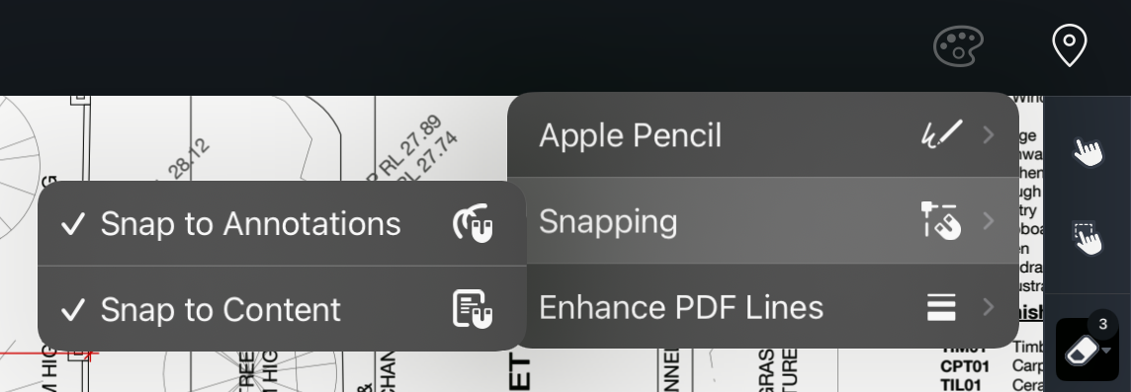The image size is (1131, 392).
Task: Click the Snap to Content document icon
Action: [x=473, y=309]
